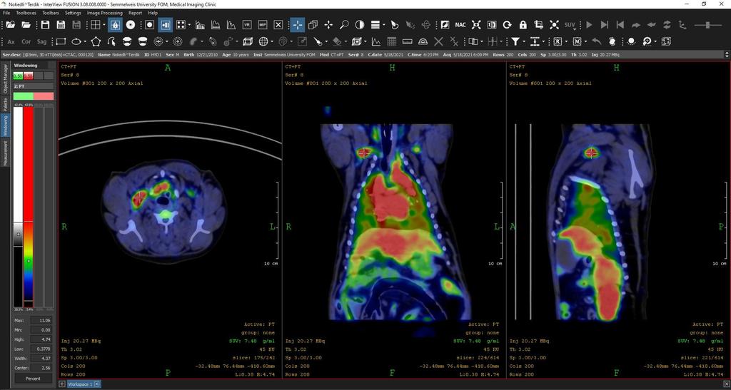
Task: Select the magnifier zoom tool
Action: pyautogui.click(x=344, y=25)
